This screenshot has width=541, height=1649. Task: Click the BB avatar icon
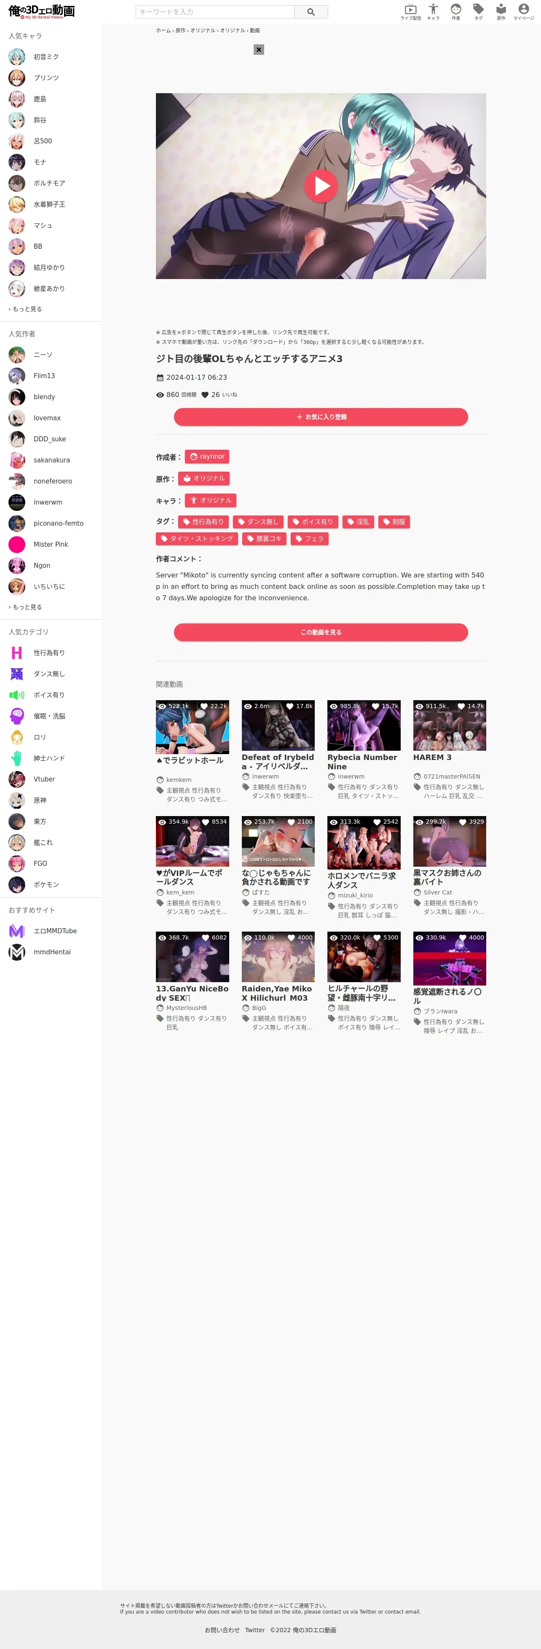17,247
